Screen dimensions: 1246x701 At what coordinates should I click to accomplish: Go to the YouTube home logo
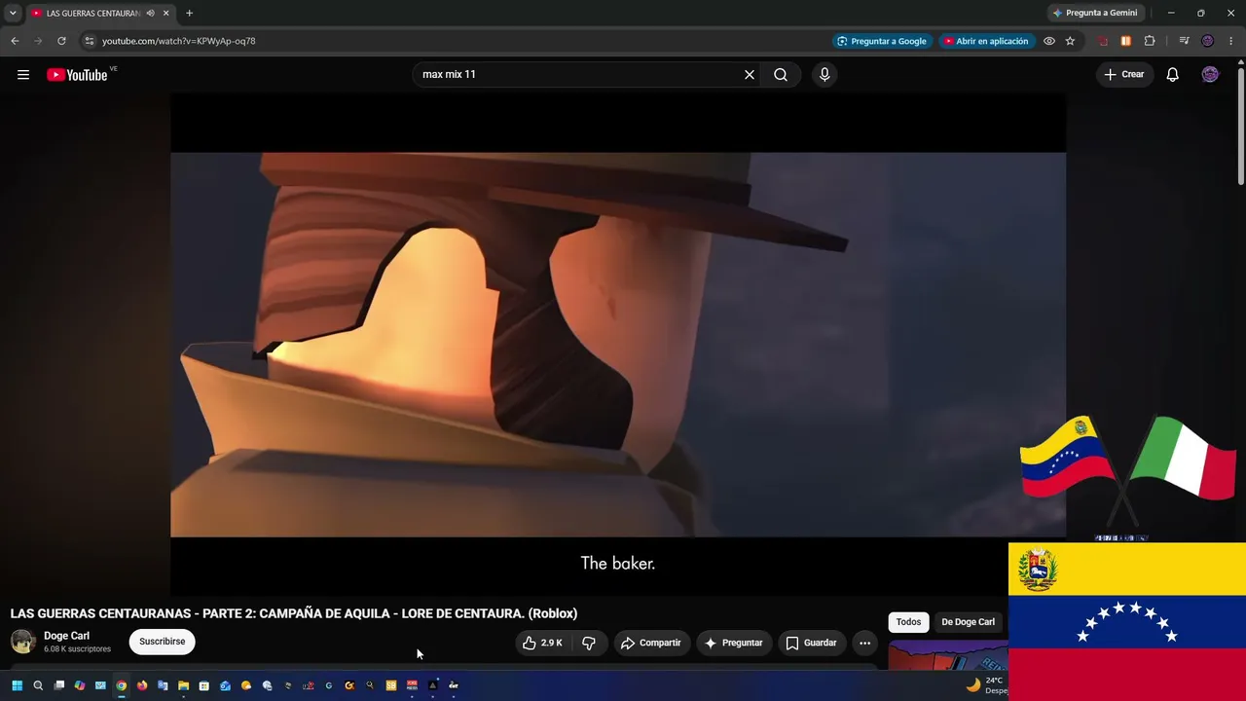(77, 75)
